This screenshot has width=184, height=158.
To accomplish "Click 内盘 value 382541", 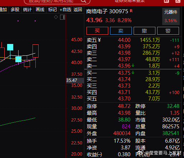I will pyautogui.click(x=171, y=133).
